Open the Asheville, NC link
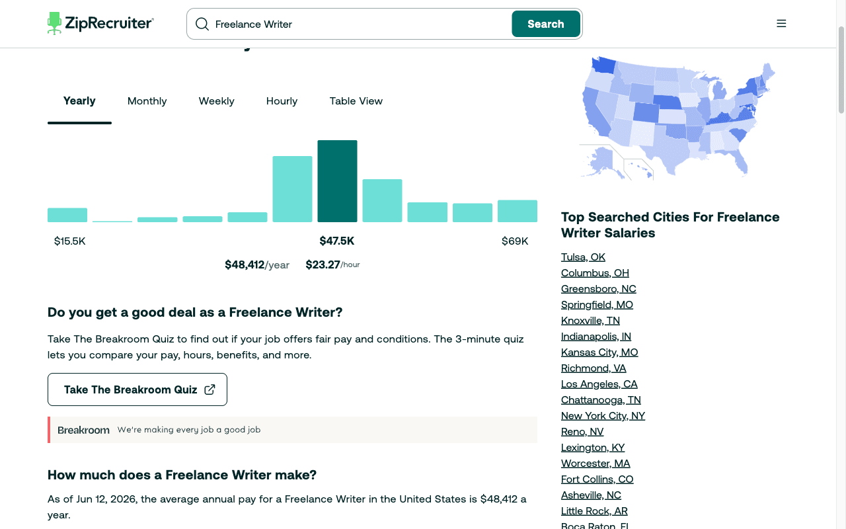 point(591,495)
